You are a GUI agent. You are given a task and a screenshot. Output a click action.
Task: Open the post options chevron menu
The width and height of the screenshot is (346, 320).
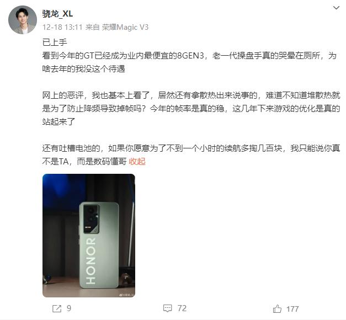pos(336,8)
